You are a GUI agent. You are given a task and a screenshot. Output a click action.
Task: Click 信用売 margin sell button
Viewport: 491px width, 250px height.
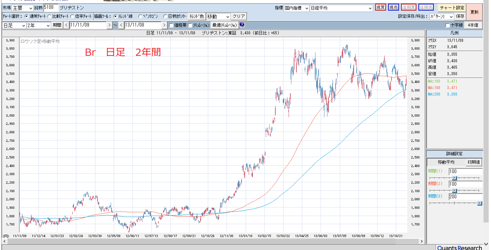[426, 7]
